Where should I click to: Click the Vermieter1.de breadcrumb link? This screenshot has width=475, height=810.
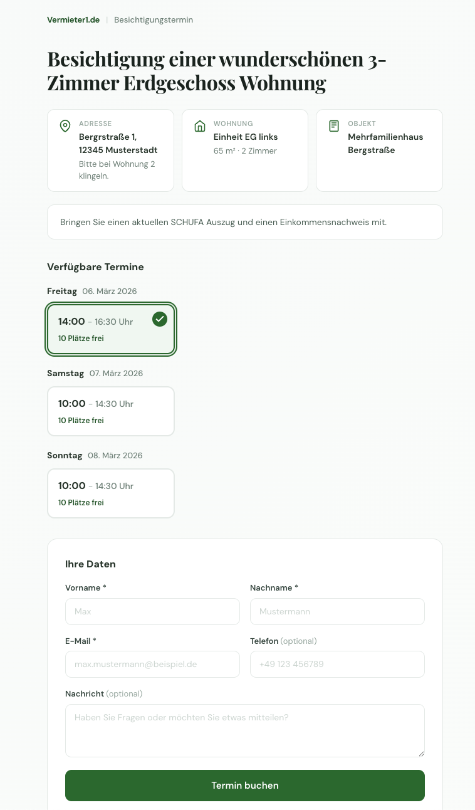click(x=73, y=20)
